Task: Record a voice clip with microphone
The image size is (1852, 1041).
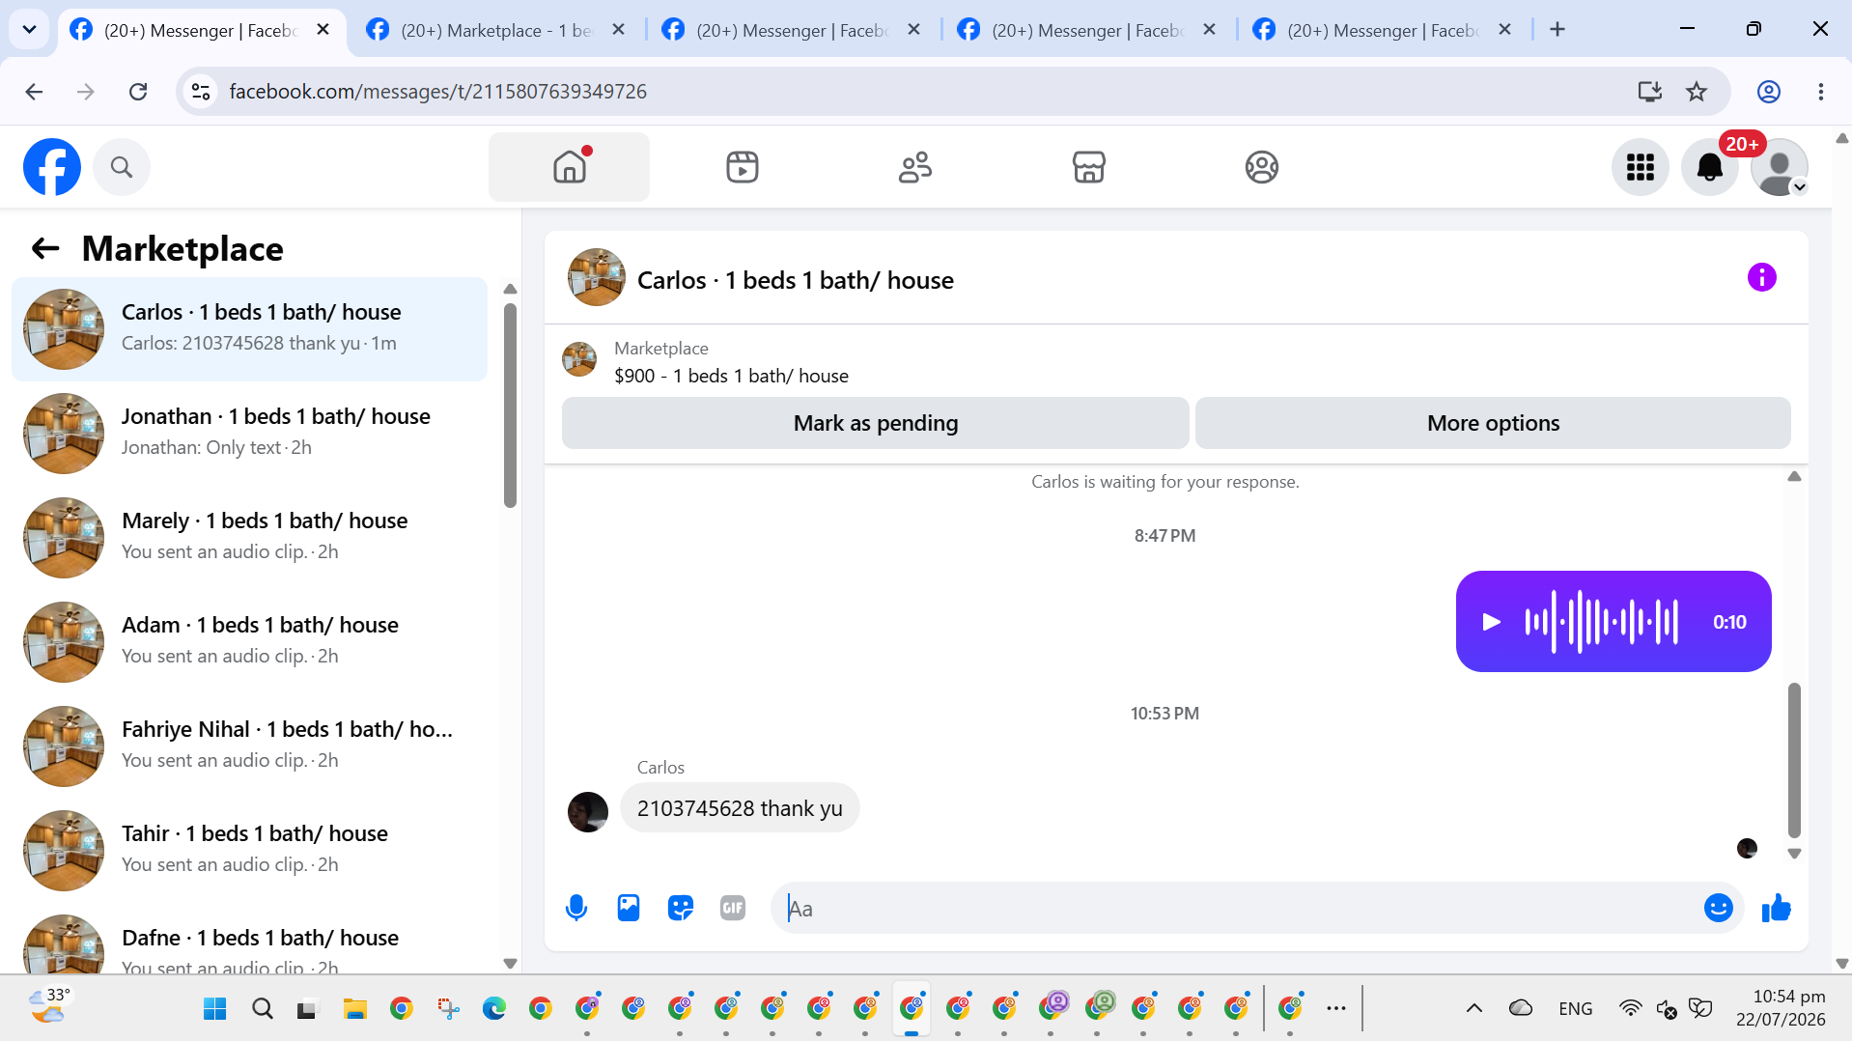Action: coord(576,908)
